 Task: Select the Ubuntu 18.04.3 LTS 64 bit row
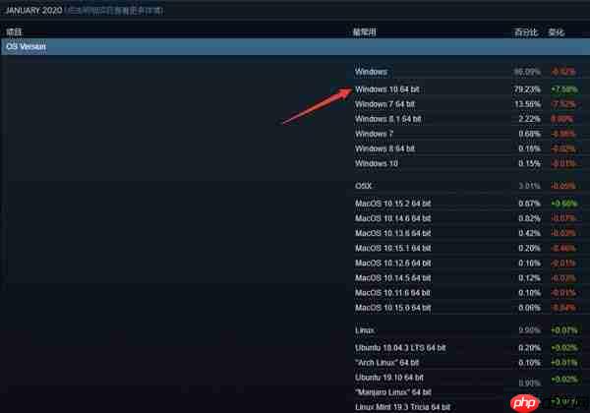[466, 348]
